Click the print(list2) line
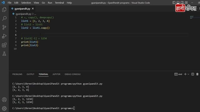This screenshot has height=112, width=200. click(30, 45)
